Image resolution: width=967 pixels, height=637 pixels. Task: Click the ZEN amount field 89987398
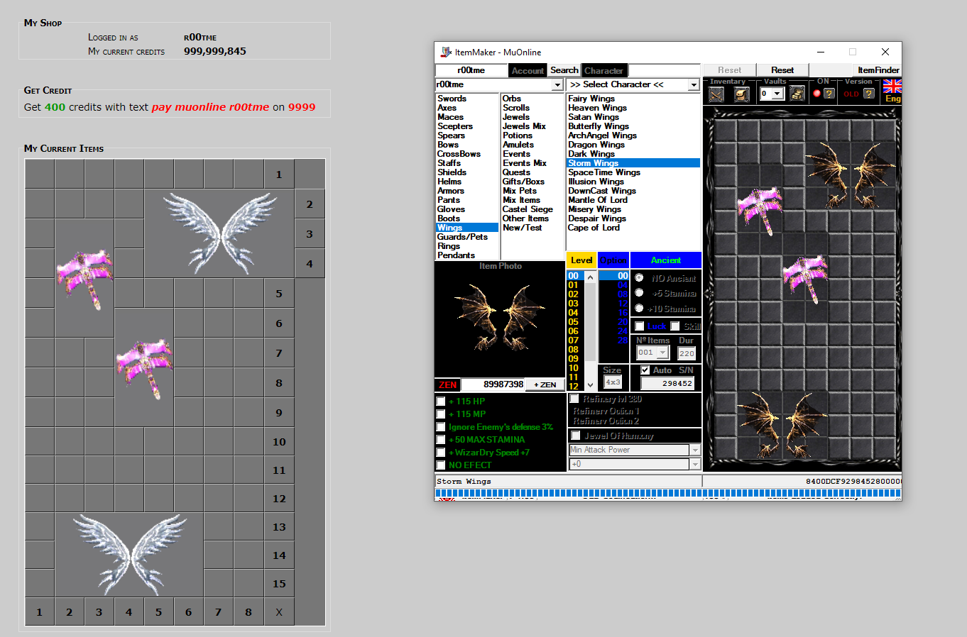click(x=493, y=384)
